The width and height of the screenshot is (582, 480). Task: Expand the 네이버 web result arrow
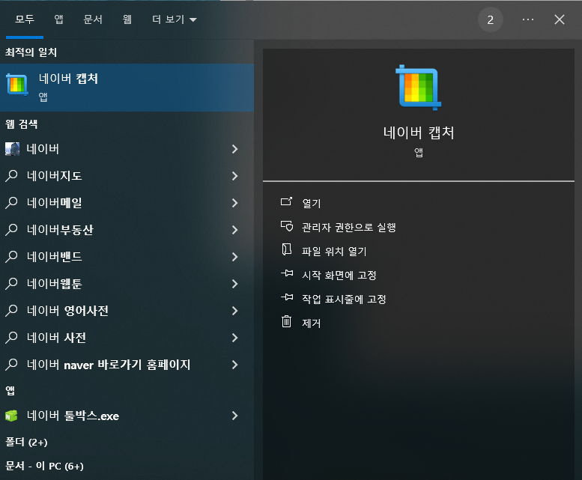coord(234,149)
